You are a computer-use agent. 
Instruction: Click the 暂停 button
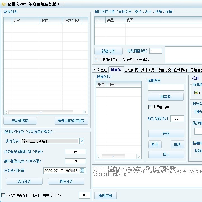pyautogui.click(x=155, y=144)
